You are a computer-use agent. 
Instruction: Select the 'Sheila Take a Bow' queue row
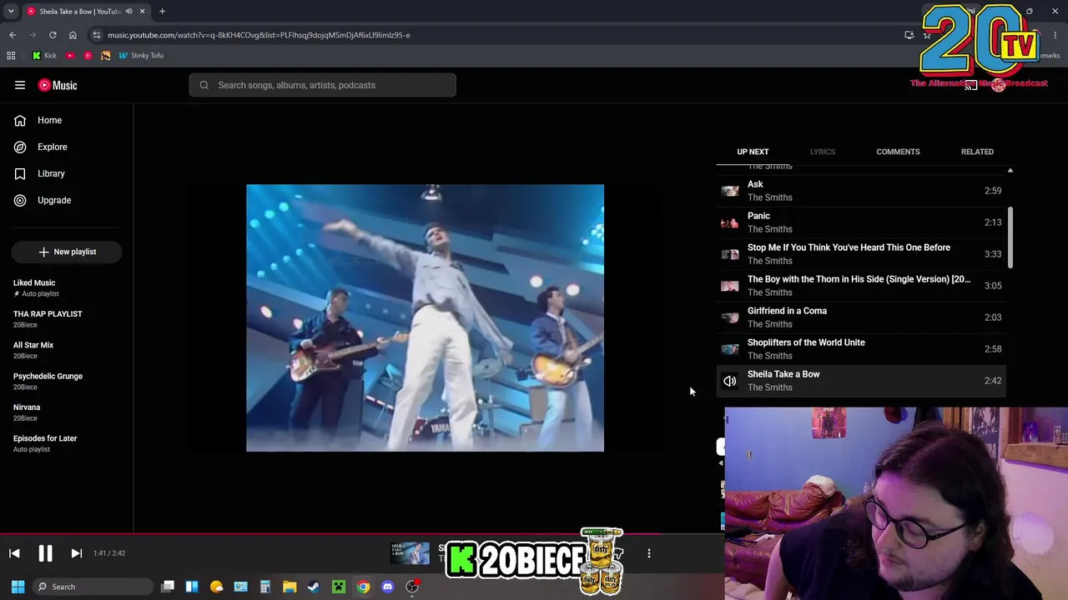click(x=861, y=381)
